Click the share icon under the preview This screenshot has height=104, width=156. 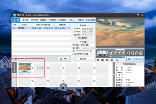pyautogui.click(x=117, y=60)
